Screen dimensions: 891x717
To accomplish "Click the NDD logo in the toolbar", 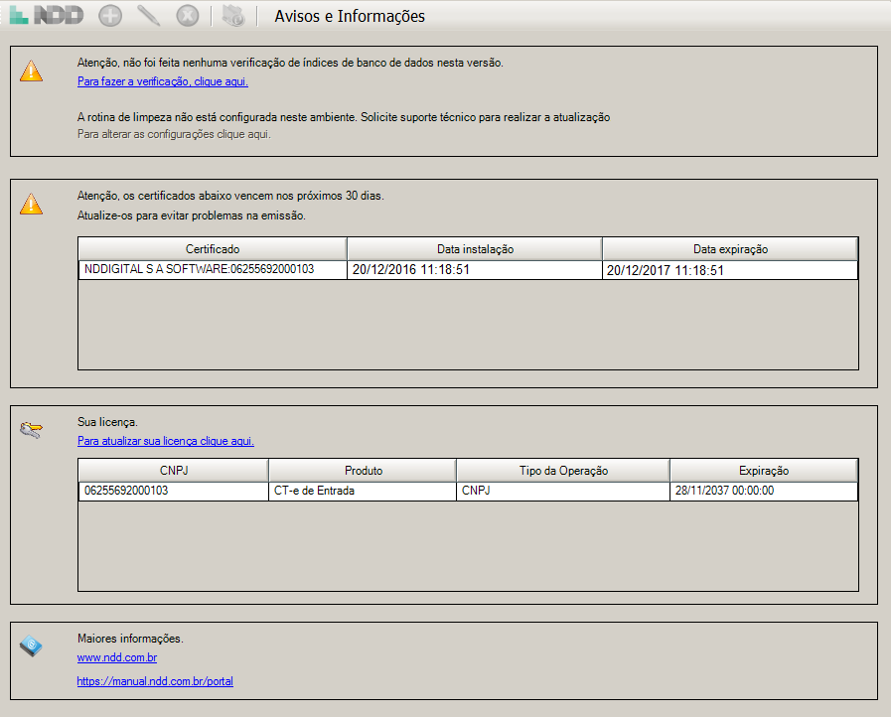I will click(46, 16).
